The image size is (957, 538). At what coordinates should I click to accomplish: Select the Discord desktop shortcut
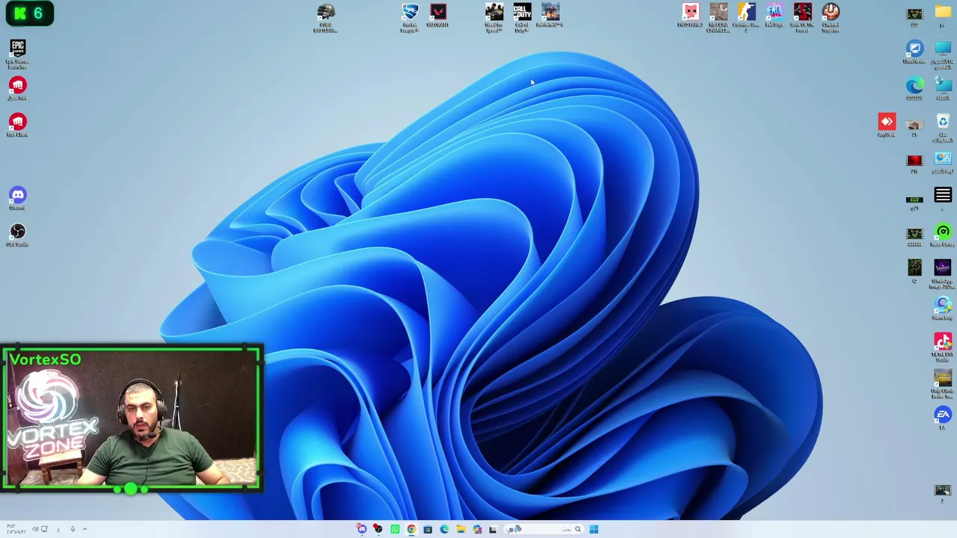click(17, 199)
